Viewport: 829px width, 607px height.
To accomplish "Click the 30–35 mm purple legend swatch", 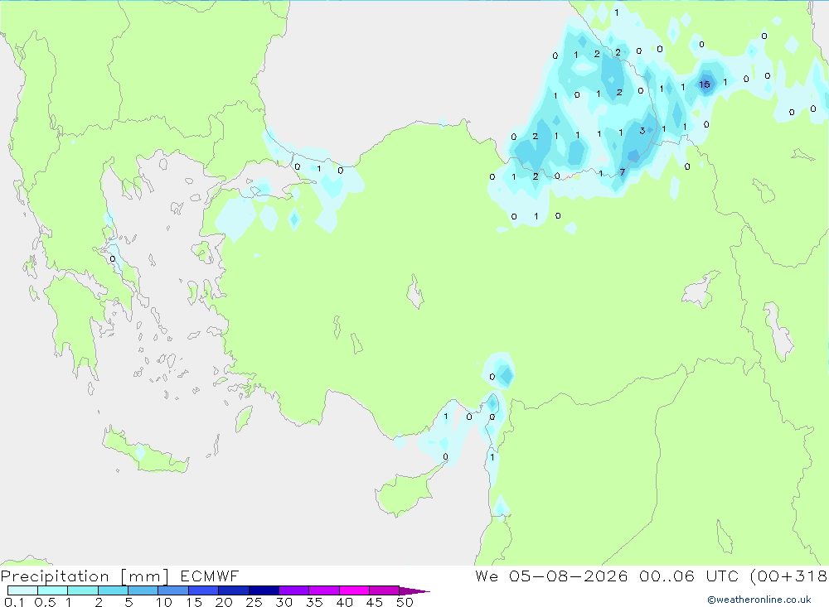I will point(293,590).
